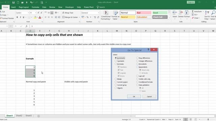216x121 pixels.
Task: Click the Cut scissors command
Action: [x=3, y=12]
